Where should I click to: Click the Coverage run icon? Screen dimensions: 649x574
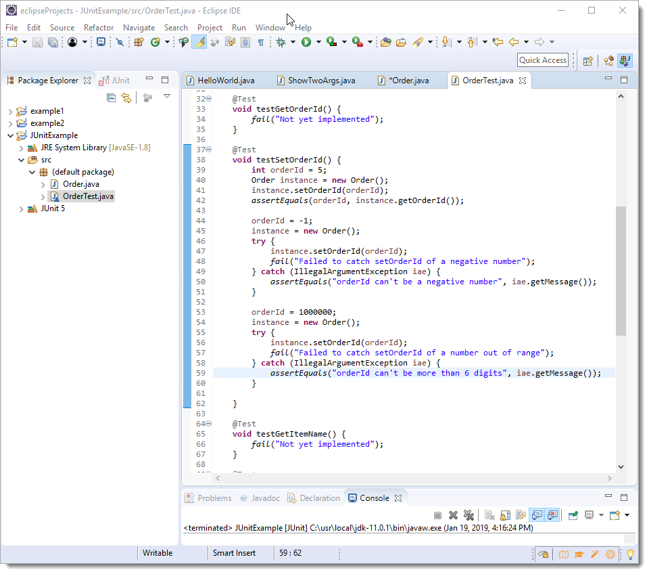331,42
